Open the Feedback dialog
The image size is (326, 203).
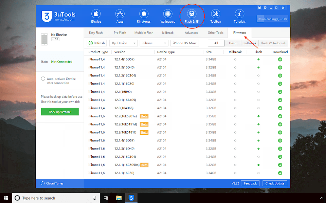[250, 183]
